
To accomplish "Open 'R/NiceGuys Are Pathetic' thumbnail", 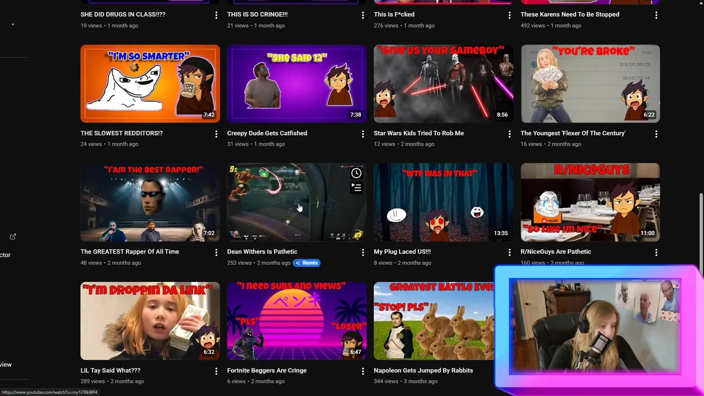I will (x=590, y=202).
